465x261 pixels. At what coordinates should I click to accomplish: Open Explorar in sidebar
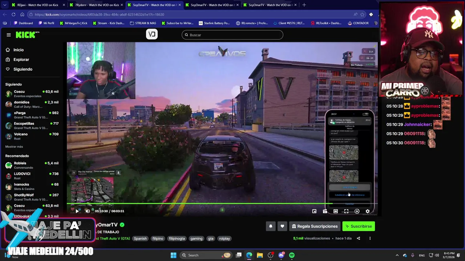tap(21, 59)
